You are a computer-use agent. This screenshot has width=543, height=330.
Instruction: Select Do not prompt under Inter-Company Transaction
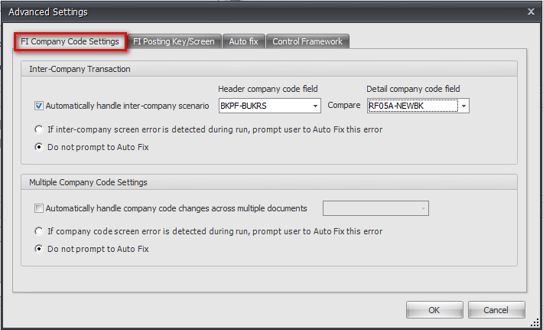pos(39,147)
